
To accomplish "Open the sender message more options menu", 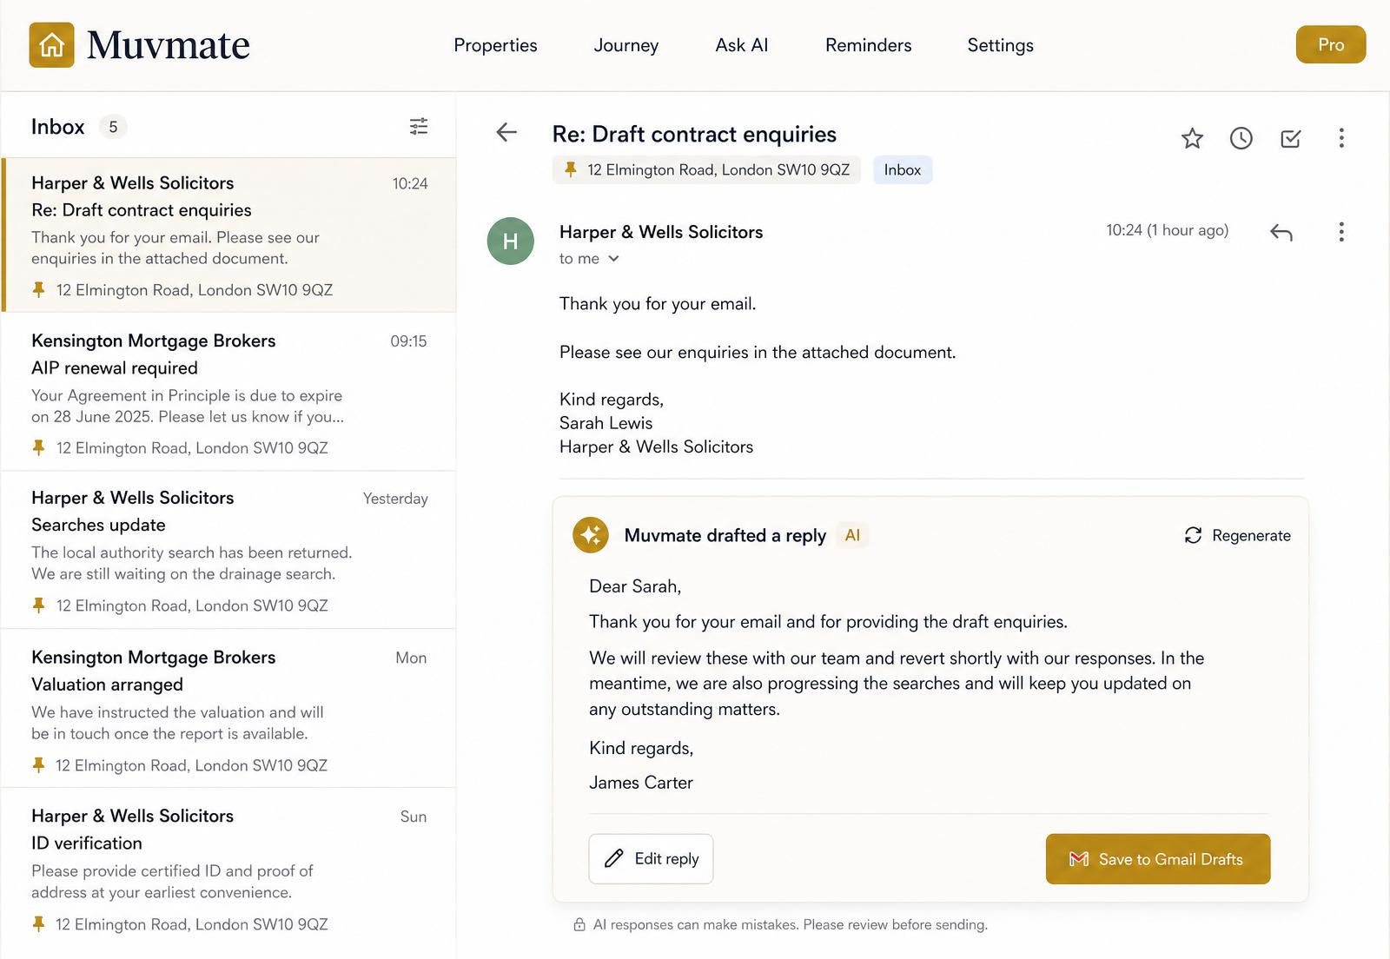I will pyautogui.click(x=1341, y=232).
